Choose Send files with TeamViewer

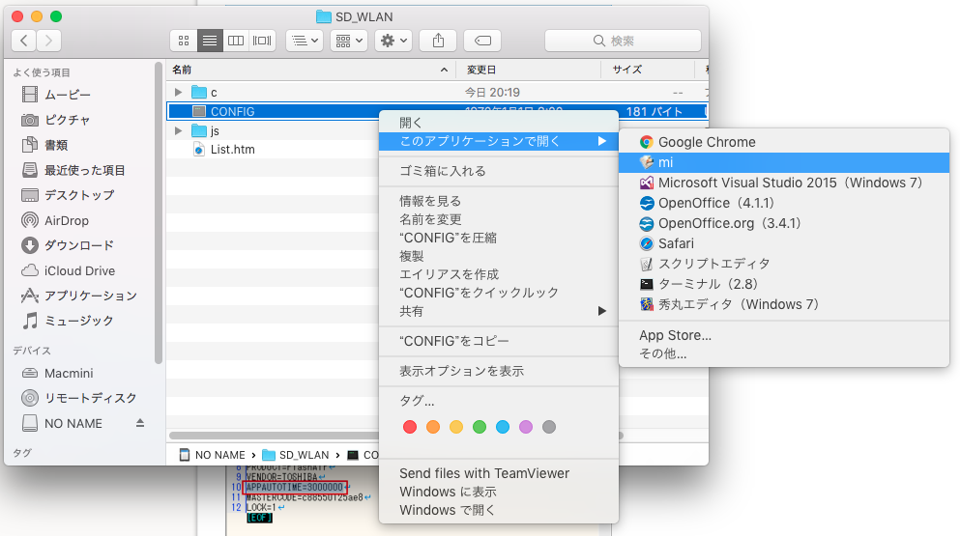[x=498, y=473]
